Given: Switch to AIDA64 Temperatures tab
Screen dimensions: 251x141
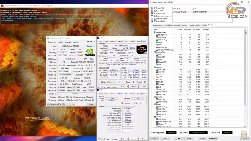Looking at the screenshot, I should (157, 25).
